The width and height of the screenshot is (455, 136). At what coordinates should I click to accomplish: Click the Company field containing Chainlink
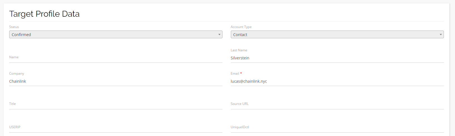point(115,81)
